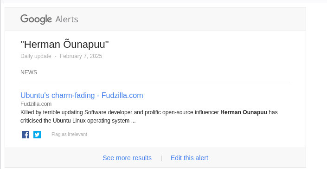The width and height of the screenshot is (327, 169).
Task: Share the article via Twitter icon
Action: point(37,135)
